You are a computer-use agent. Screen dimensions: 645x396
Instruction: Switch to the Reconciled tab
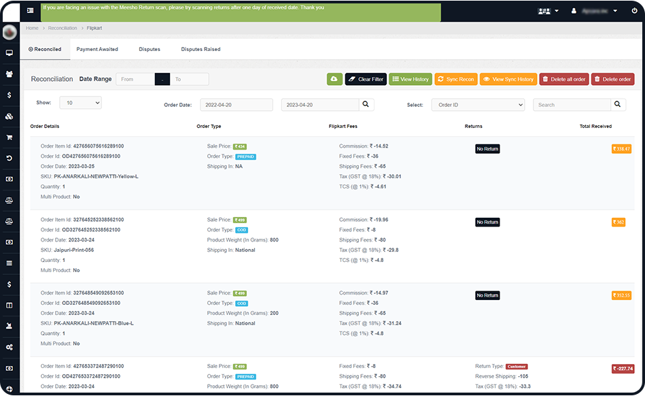coord(45,50)
